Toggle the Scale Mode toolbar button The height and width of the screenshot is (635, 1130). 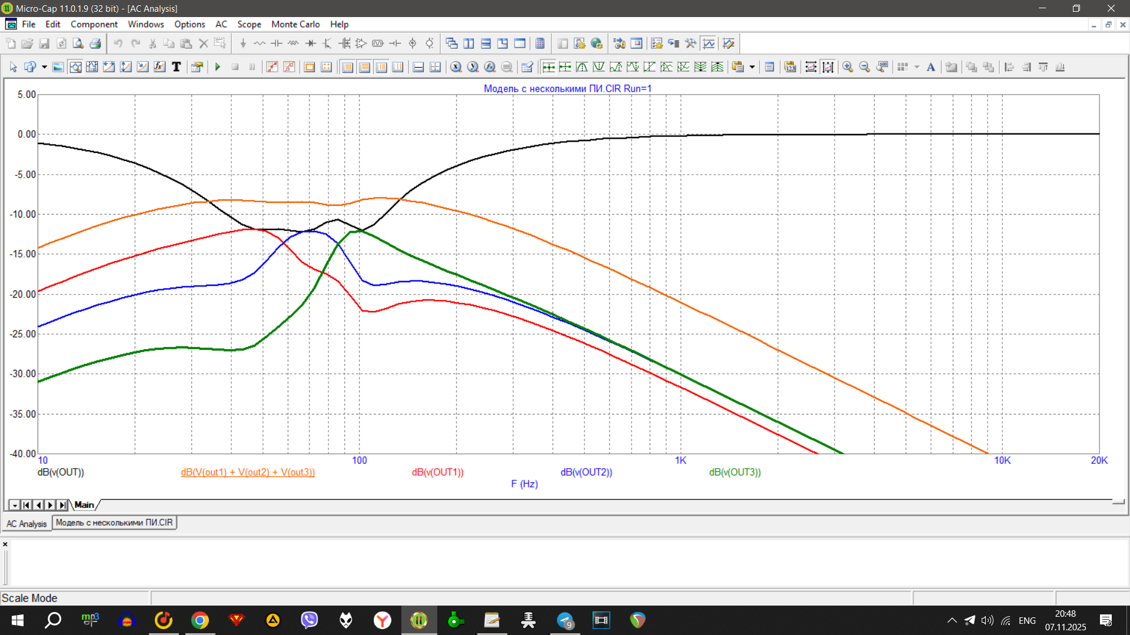(x=75, y=67)
